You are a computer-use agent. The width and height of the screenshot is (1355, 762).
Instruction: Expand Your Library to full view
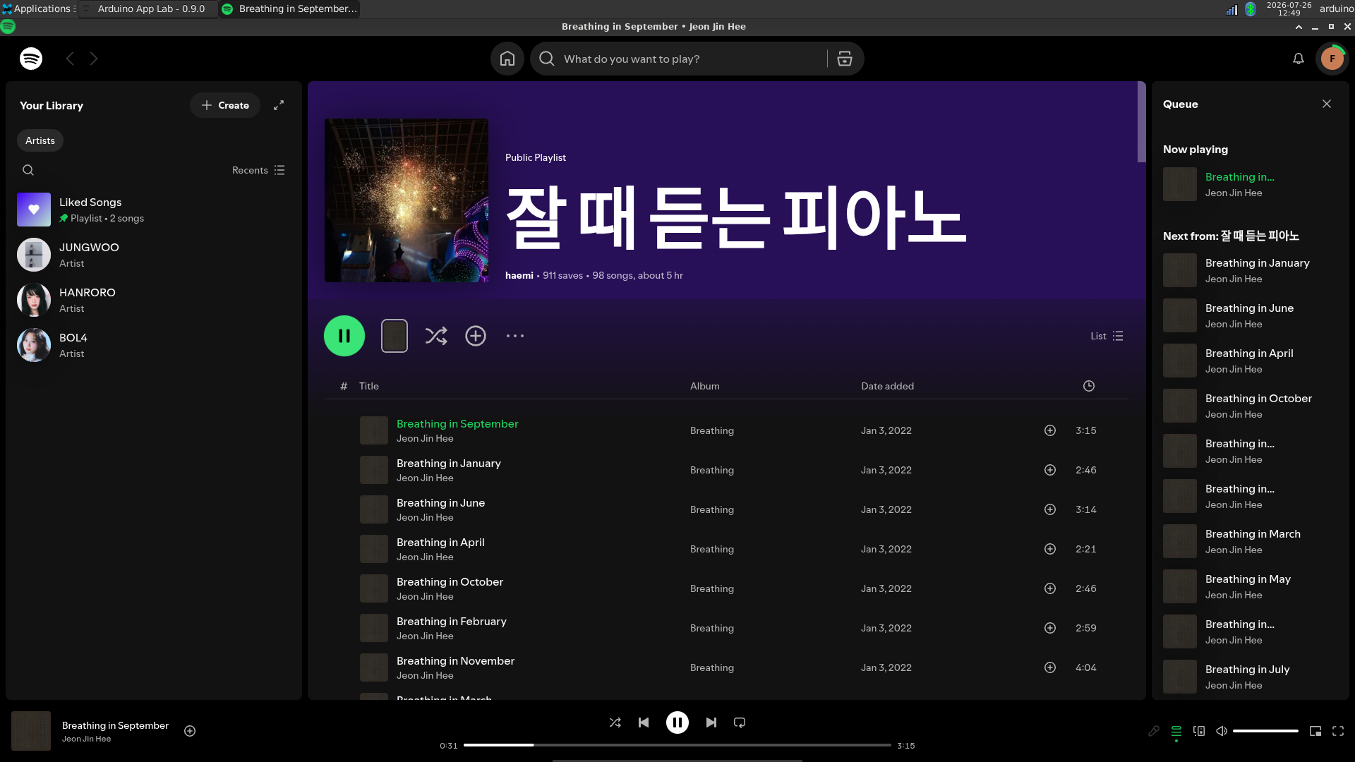click(x=279, y=105)
